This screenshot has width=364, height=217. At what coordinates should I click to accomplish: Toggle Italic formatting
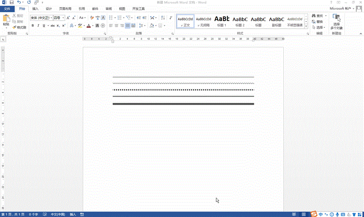[38, 25]
